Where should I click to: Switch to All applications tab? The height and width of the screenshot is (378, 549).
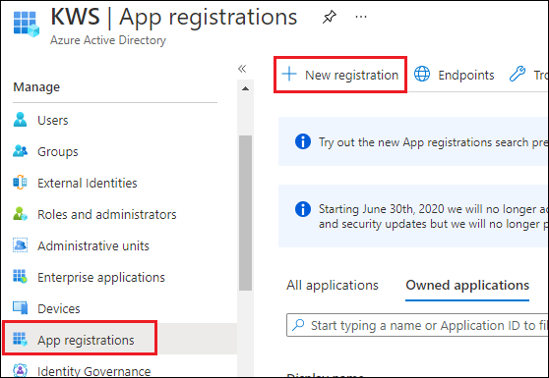(x=333, y=285)
